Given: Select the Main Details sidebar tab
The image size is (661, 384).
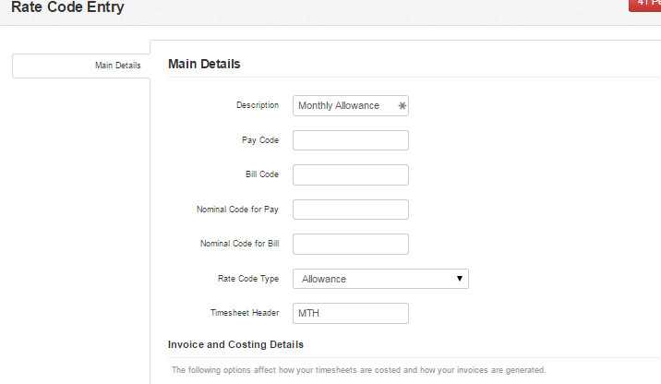Looking at the screenshot, I should pos(81,66).
